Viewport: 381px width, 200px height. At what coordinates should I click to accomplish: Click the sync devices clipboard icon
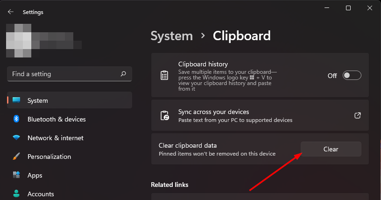click(x=164, y=116)
